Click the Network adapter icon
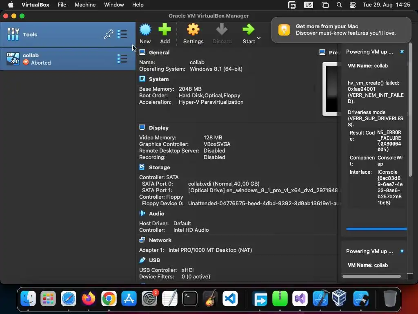Viewport: 418px width, 314px height. click(x=142, y=240)
